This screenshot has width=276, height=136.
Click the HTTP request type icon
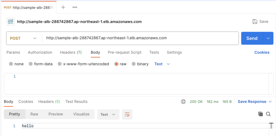tap(11, 22)
